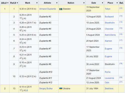Sort table by Nation column

point(84,3)
